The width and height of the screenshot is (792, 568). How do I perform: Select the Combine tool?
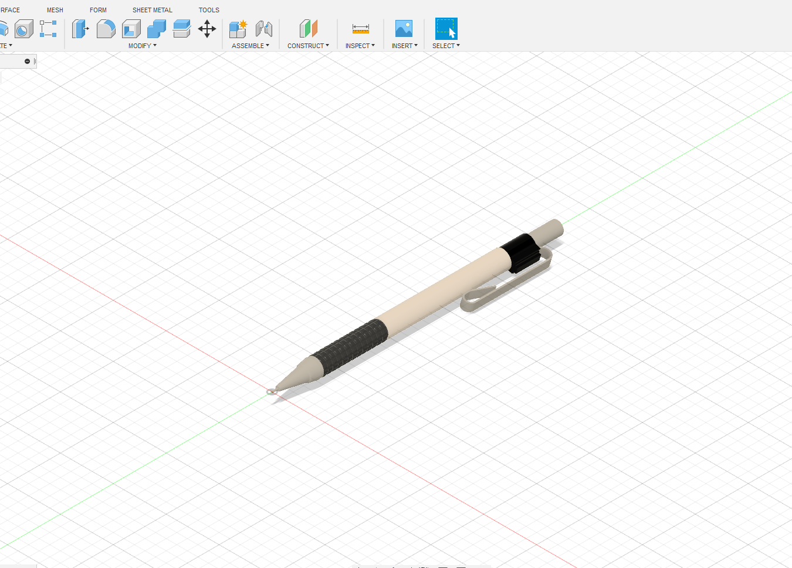(x=155, y=28)
